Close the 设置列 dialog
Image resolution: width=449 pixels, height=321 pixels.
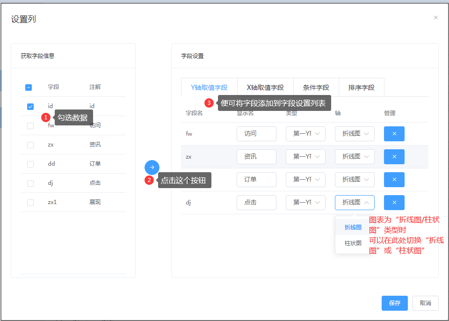(x=435, y=18)
